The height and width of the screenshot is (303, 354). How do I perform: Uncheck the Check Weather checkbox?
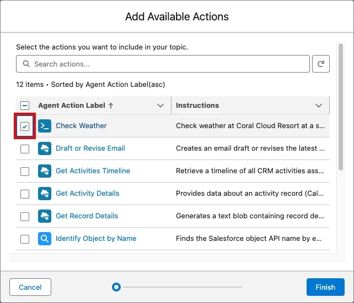(25, 126)
